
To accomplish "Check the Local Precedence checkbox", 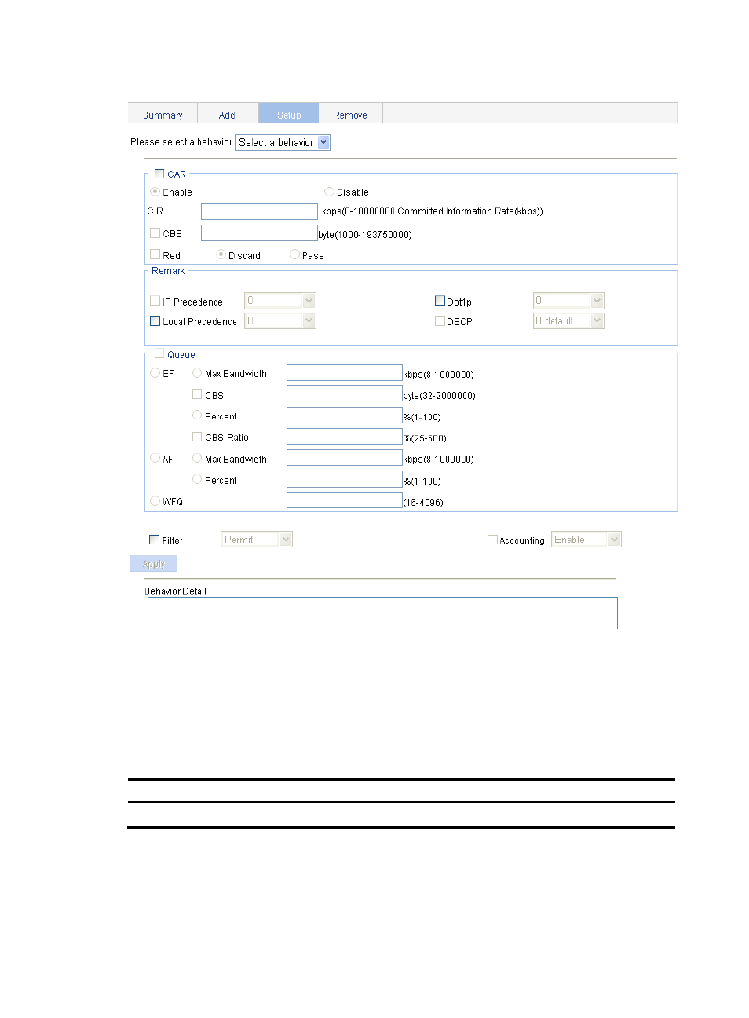I will (x=155, y=321).
